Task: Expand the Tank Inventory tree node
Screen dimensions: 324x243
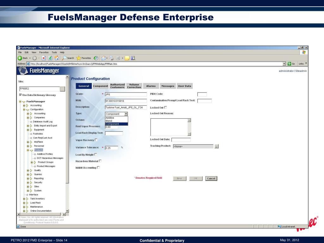Action: [24, 199]
